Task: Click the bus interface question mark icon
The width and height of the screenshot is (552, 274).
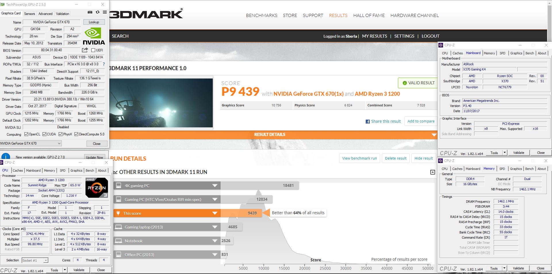Action: [104, 64]
